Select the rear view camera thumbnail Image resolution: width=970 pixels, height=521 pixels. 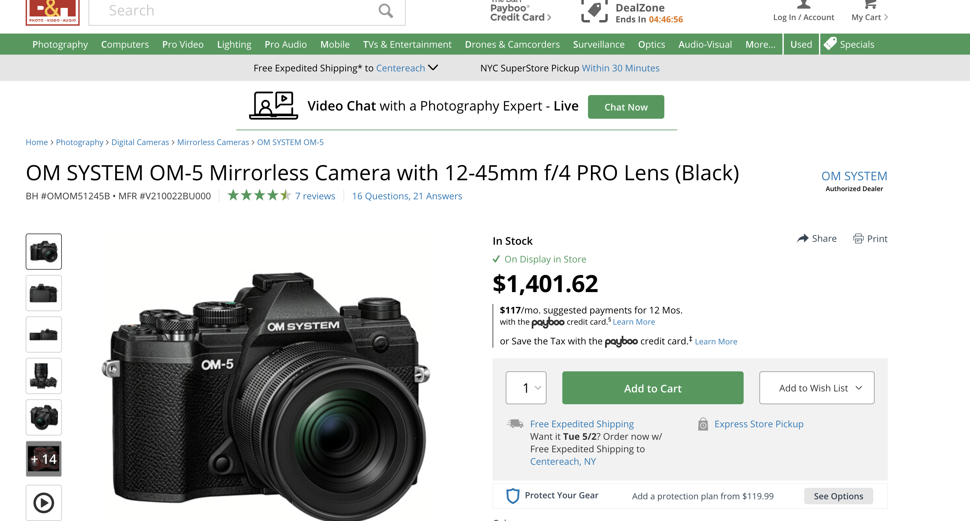44,293
